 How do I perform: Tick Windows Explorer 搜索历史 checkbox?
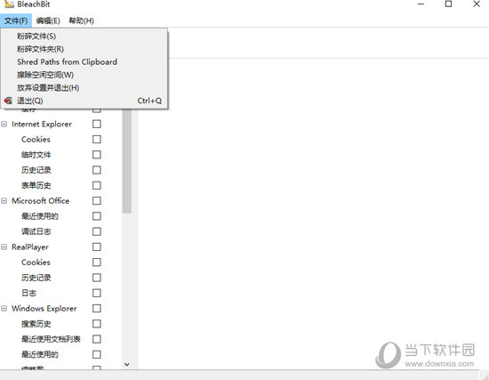coord(97,324)
